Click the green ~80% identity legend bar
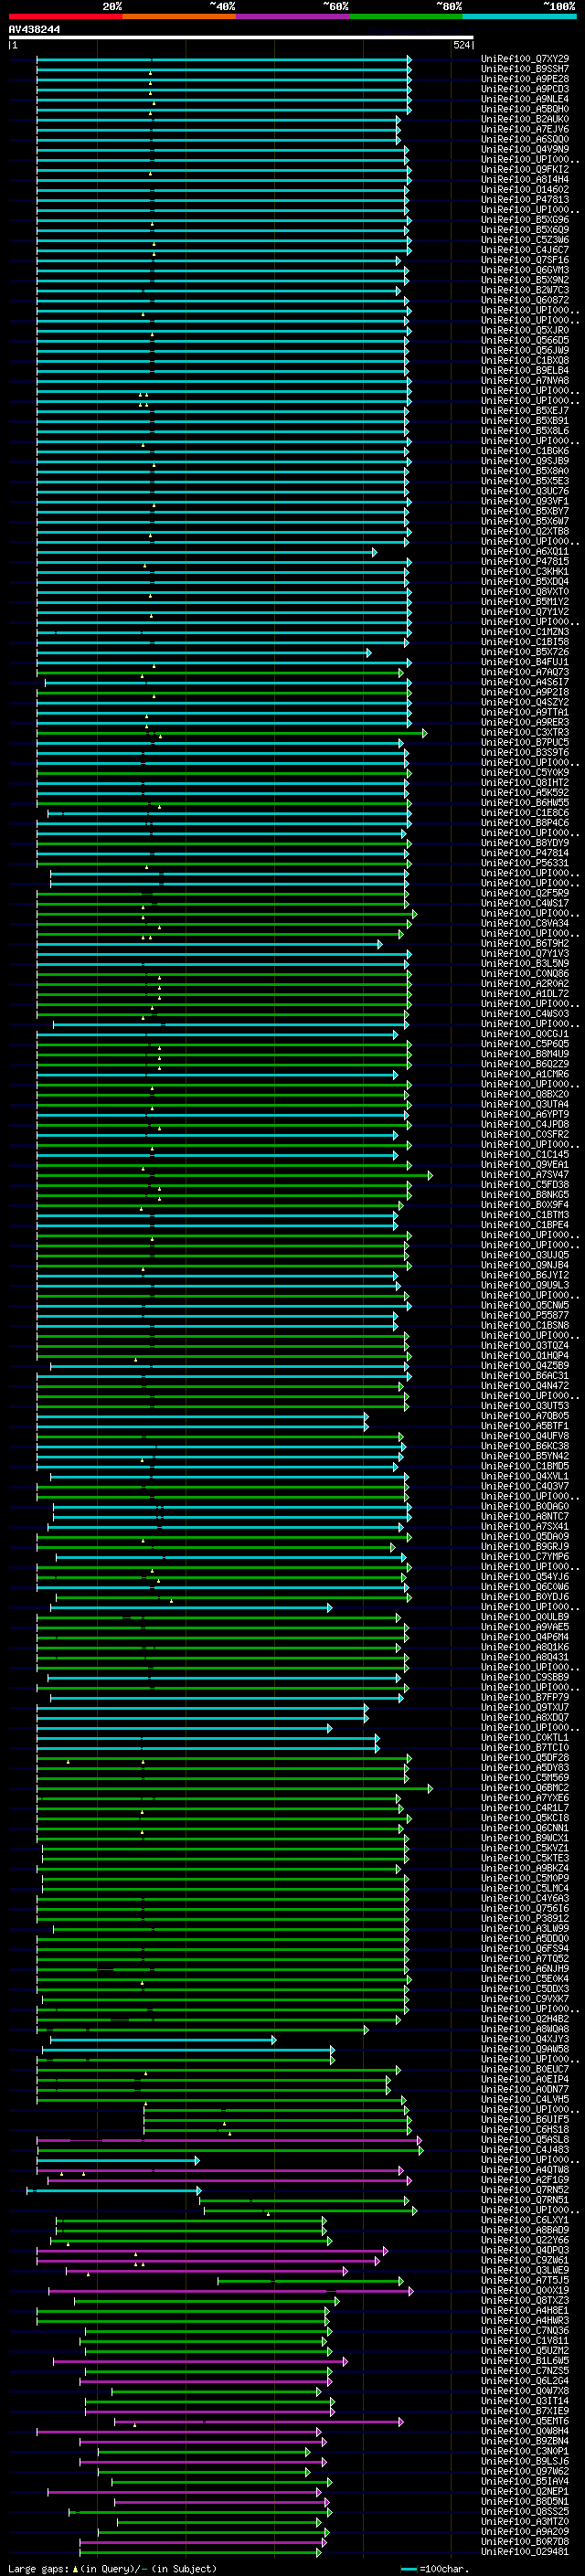585x2576 pixels. tap(406, 17)
